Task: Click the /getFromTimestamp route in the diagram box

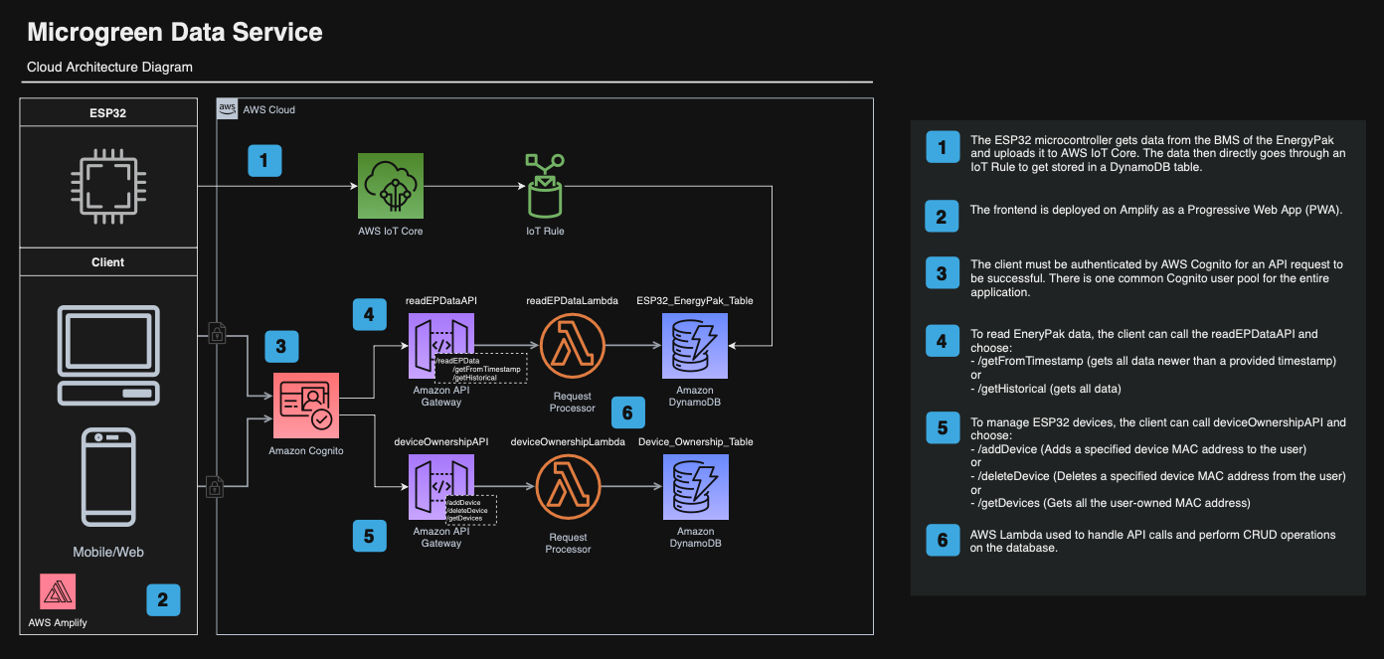Action: pyautogui.click(x=485, y=369)
